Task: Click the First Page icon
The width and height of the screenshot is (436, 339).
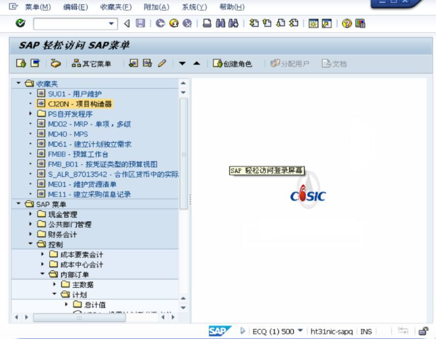Action: (x=254, y=23)
